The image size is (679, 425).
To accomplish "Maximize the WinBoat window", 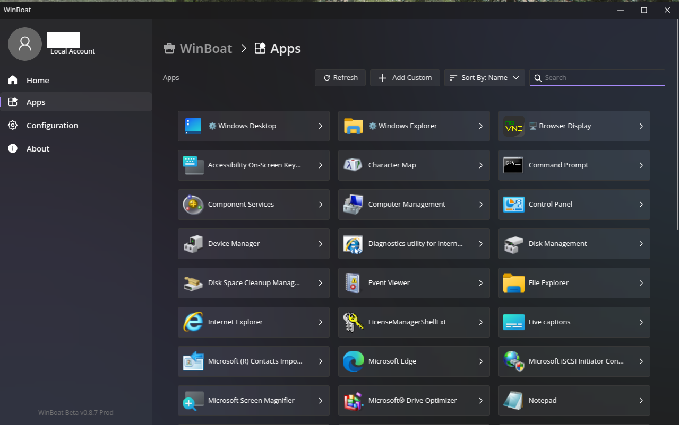I will tap(644, 10).
